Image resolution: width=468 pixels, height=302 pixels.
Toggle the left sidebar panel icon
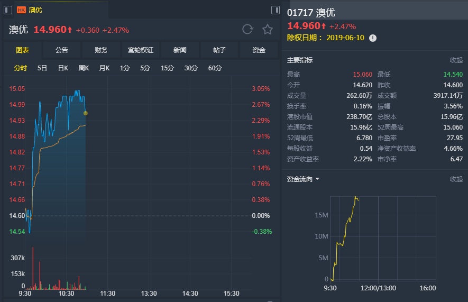pyautogui.click(x=8, y=10)
